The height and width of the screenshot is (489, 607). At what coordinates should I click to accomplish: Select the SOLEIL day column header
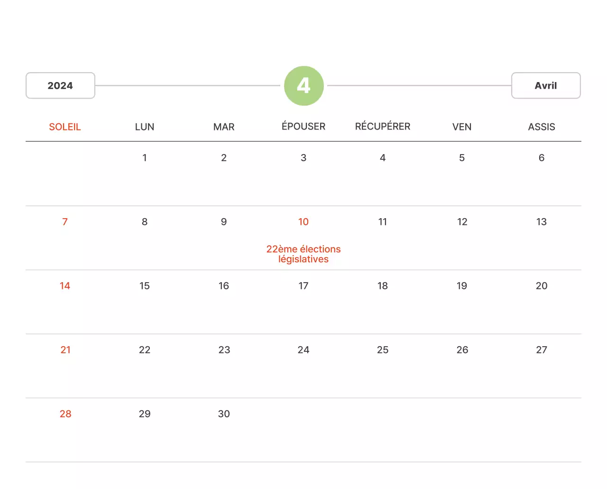tap(65, 127)
